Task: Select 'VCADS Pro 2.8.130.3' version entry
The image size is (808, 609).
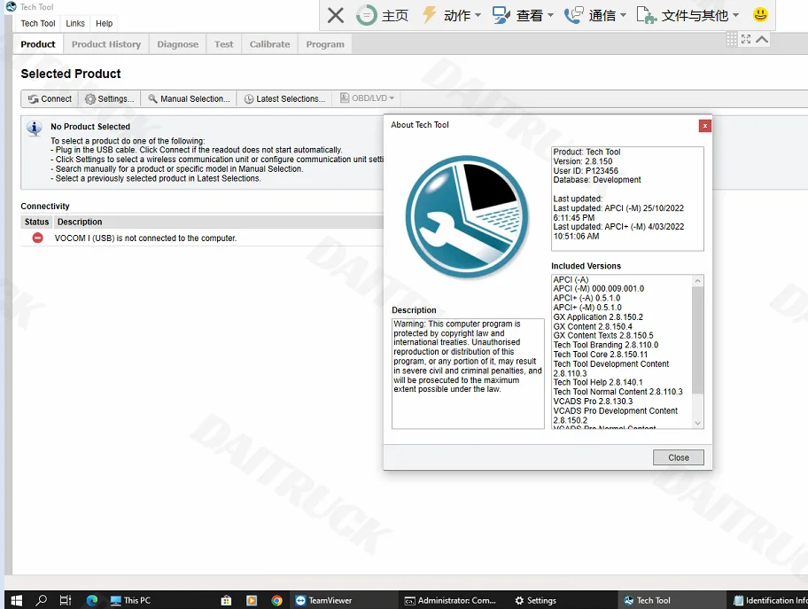Action: pyautogui.click(x=593, y=402)
